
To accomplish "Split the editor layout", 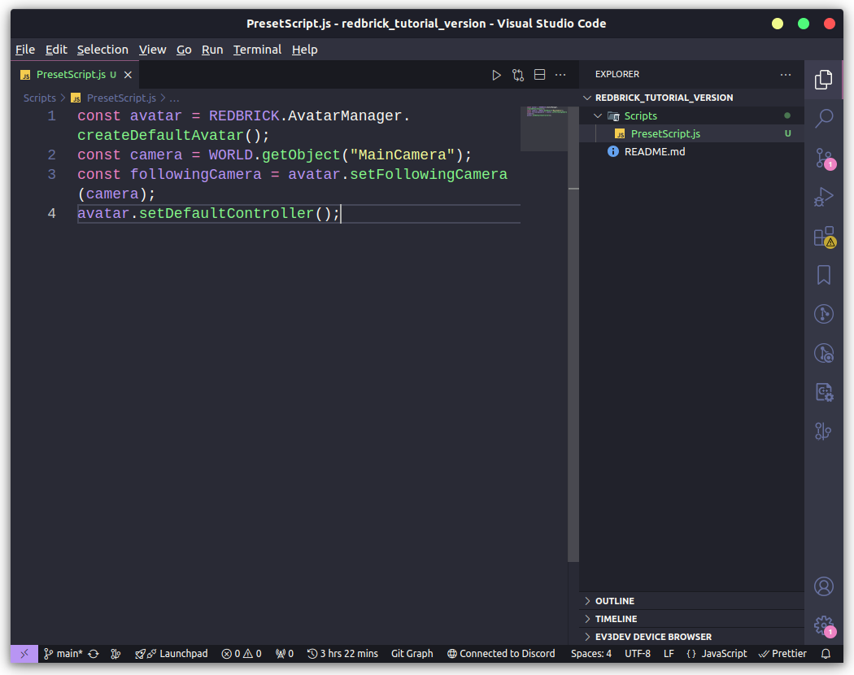I will [x=539, y=75].
